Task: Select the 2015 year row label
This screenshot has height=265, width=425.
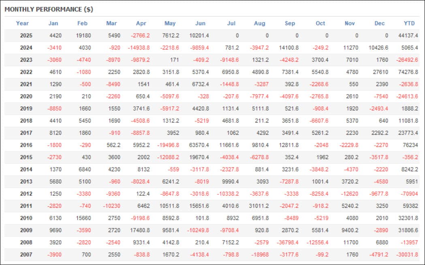Action: 26,157
